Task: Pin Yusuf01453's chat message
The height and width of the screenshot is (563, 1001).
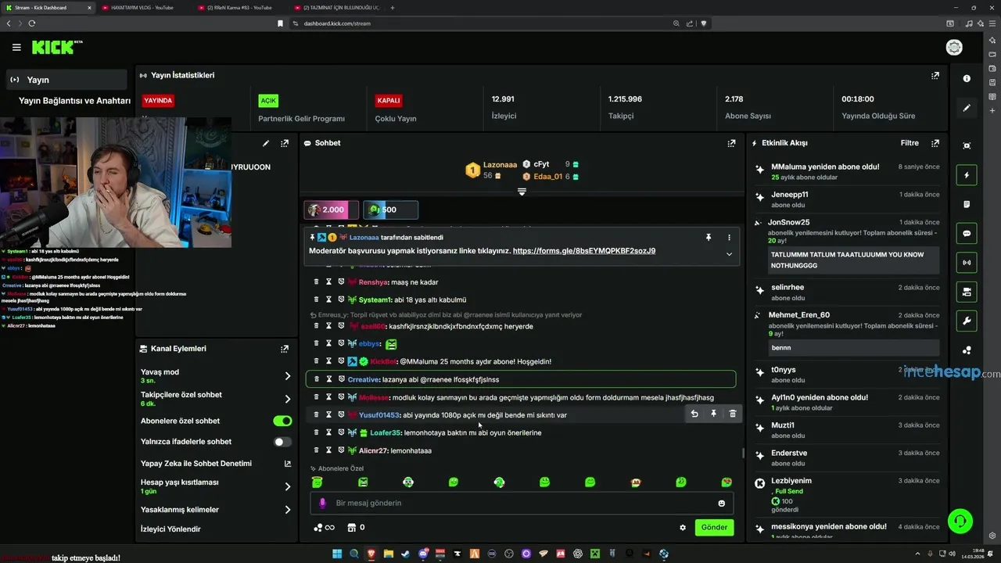Action: tap(713, 414)
